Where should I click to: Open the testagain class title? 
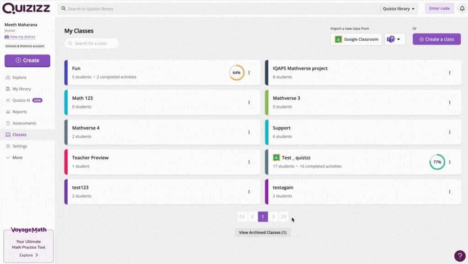(x=283, y=188)
